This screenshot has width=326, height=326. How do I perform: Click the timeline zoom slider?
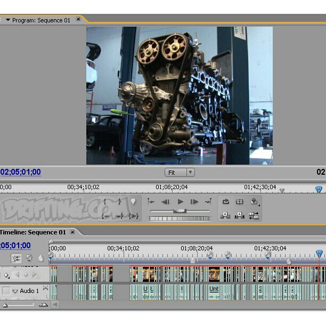21,305
